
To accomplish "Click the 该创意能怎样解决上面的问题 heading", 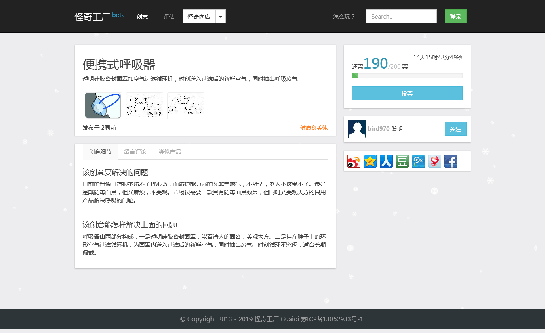I will [x=130, y=225].
